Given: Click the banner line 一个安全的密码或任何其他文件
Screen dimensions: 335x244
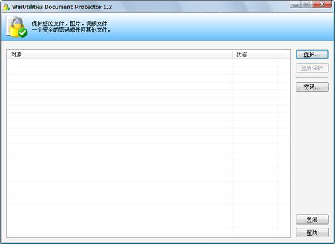Looking at the screenshot, I should click(71, 30).
